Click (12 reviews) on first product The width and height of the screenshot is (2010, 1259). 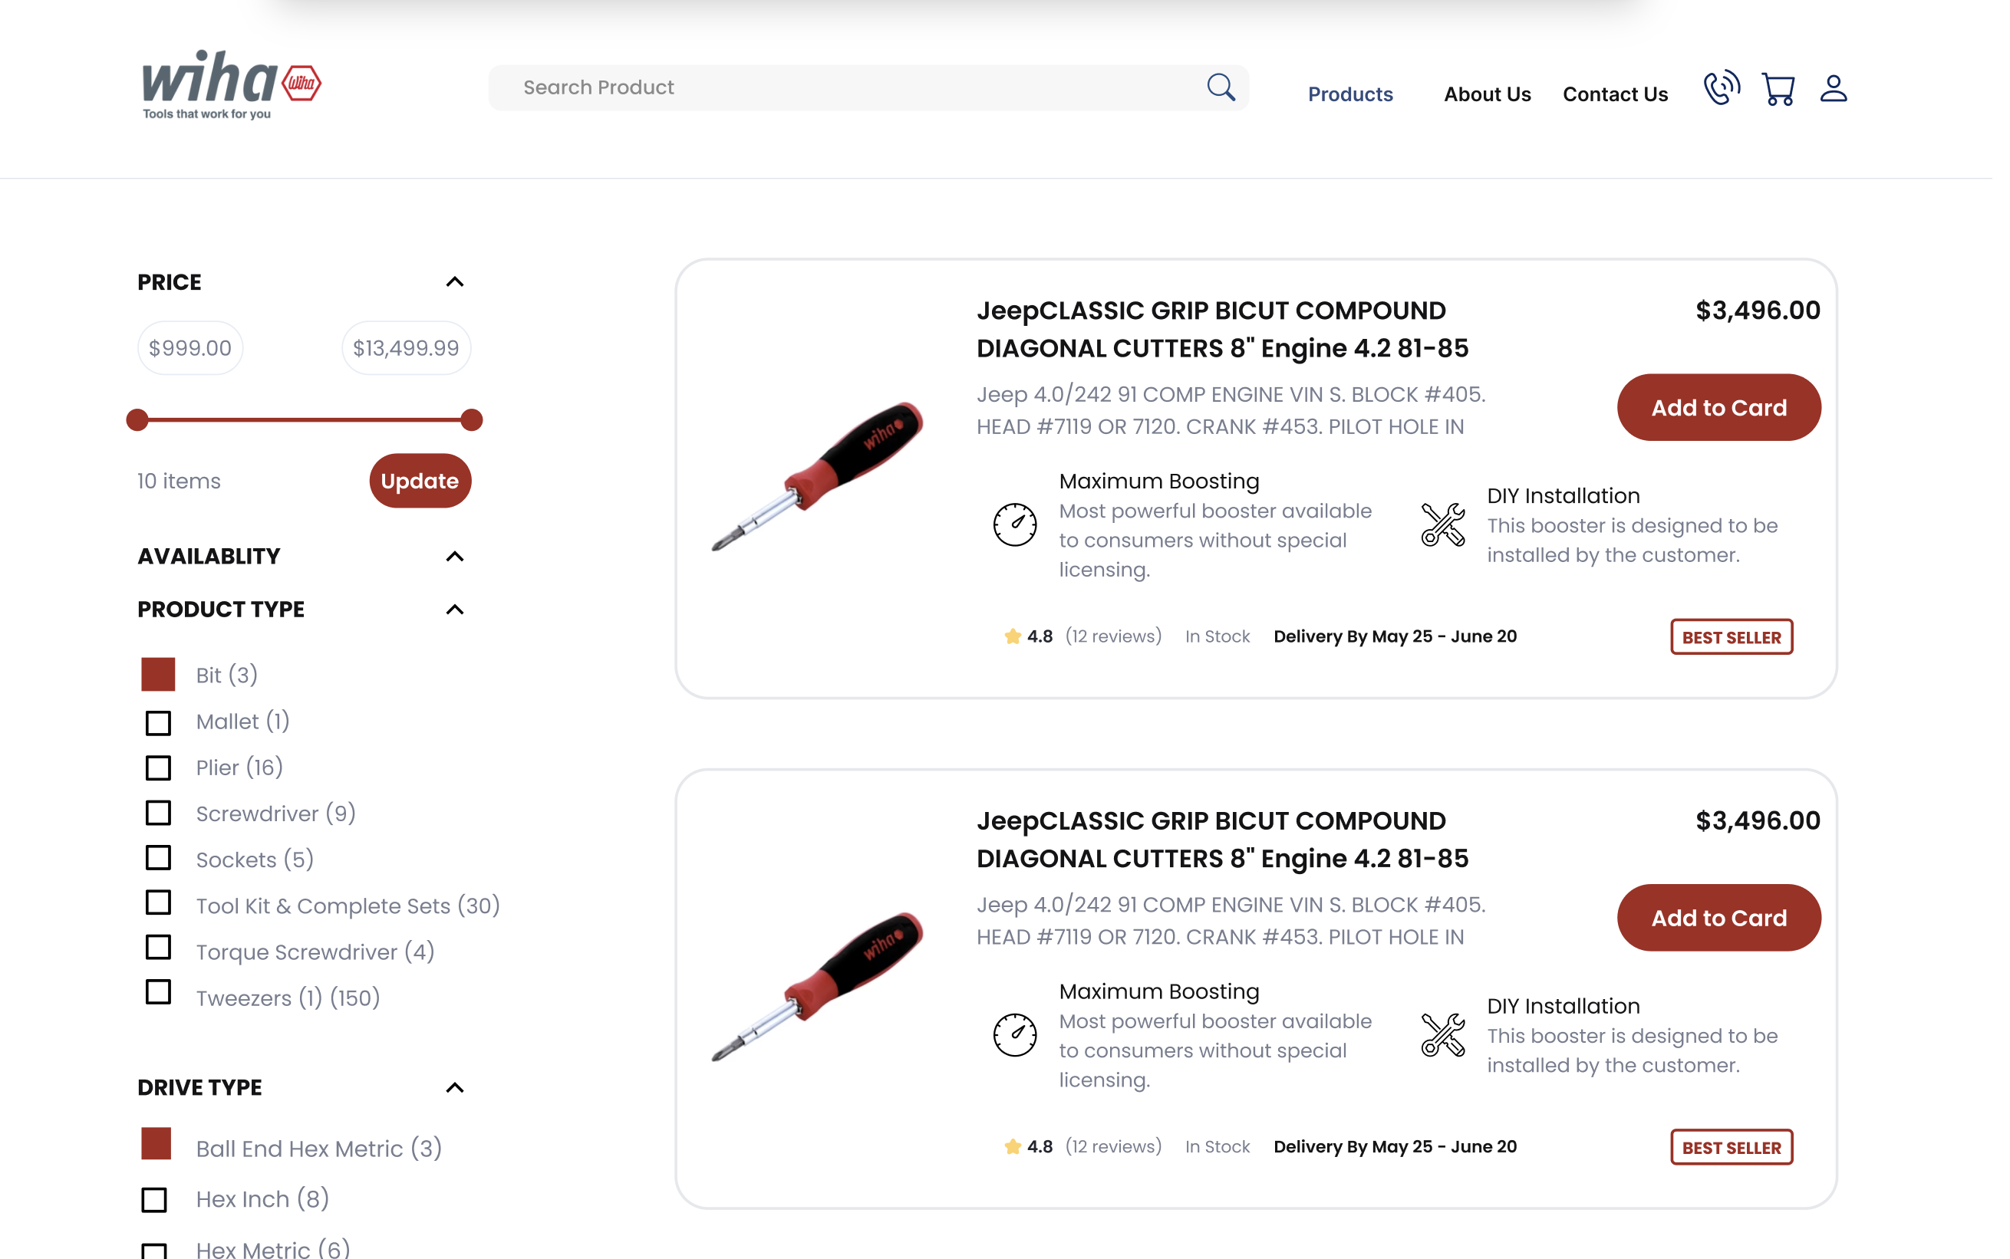click(1112, 636)
